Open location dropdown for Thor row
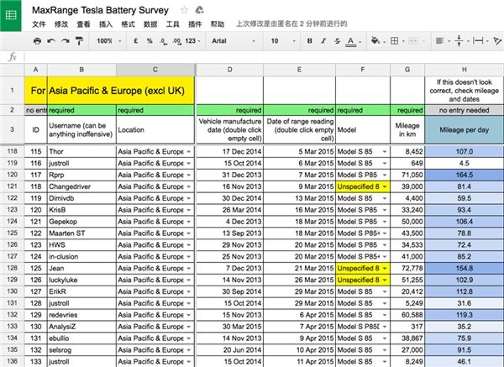The height and width of the screenshot is (367, 504). click(x=189, y=152)
